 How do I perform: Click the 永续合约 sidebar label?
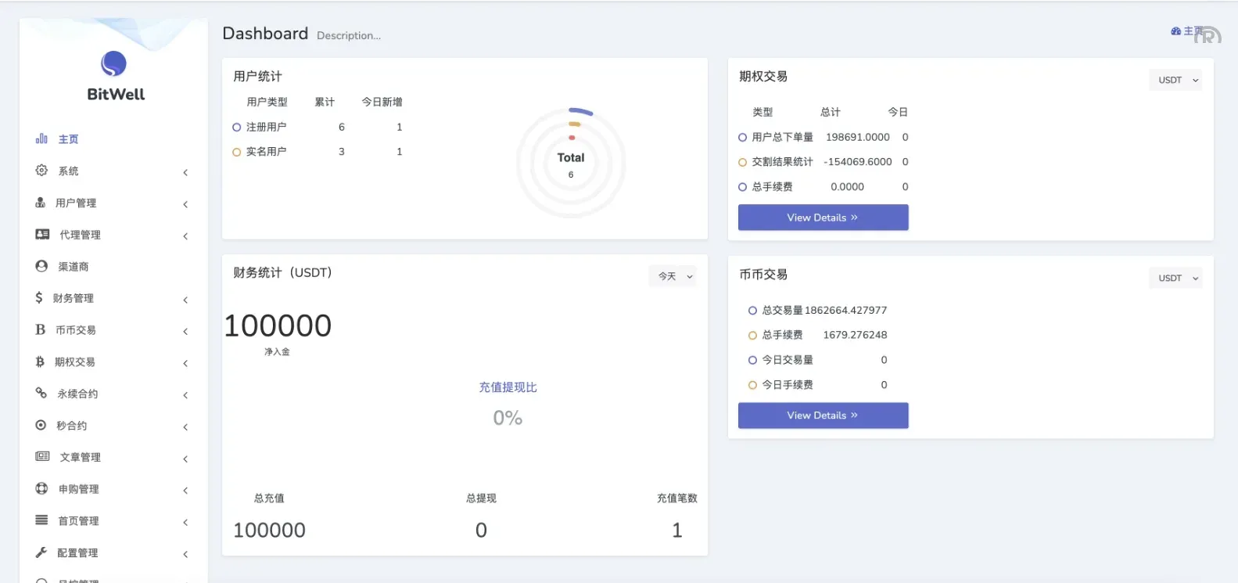[x=77, y=394]
